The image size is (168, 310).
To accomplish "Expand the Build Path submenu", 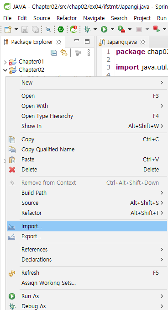I will [87, 193].
